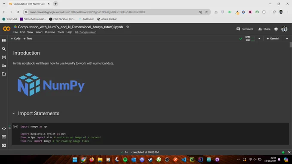Launch Spotify from the taskbar
The image size is (292, 164).
[125, 159]
